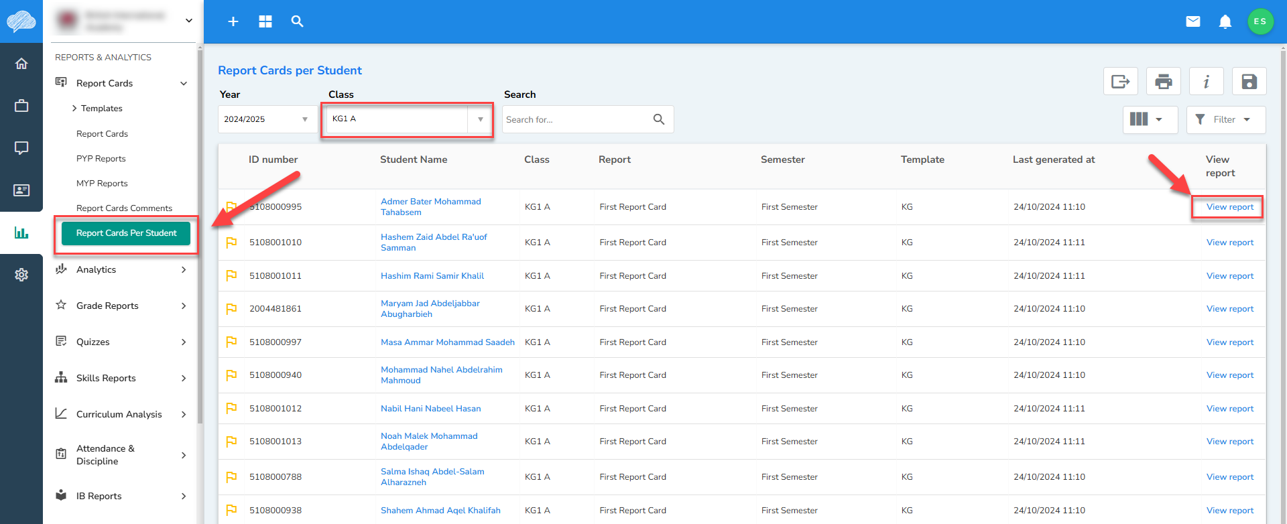View report for Hashim Rami Samir Khalil
1287x524 pixels.
tap(1230, 276)
